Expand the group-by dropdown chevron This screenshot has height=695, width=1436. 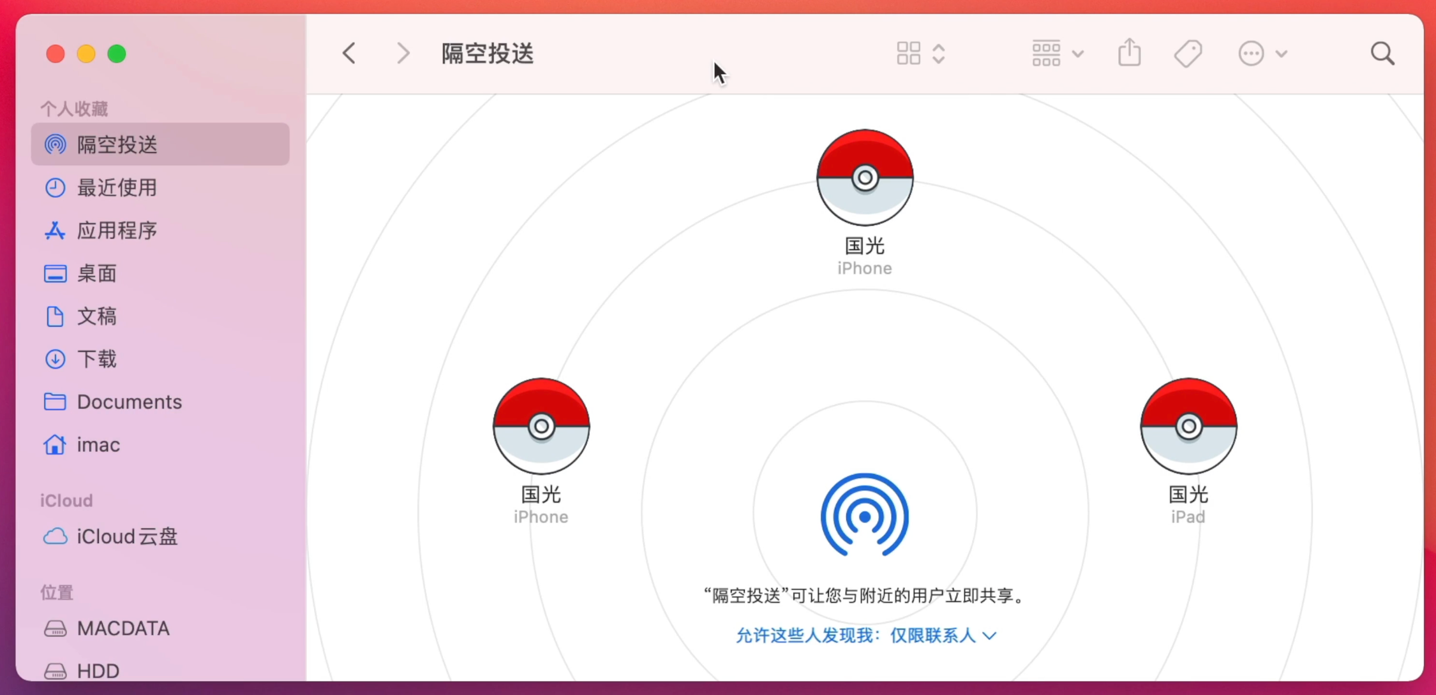tap(1078, 54)
